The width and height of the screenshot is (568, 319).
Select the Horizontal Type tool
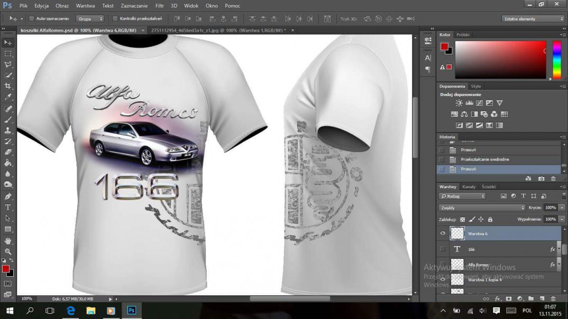point(7,207)
